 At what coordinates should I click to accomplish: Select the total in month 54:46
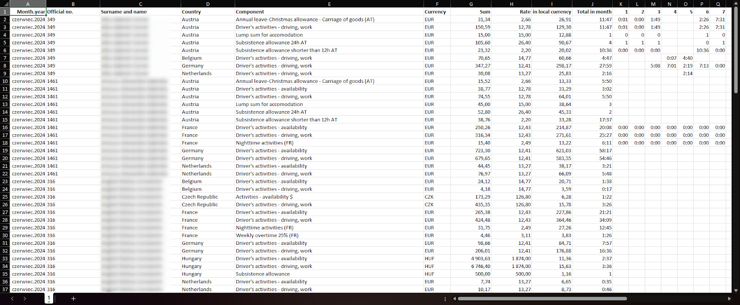[x=592, y=158]
